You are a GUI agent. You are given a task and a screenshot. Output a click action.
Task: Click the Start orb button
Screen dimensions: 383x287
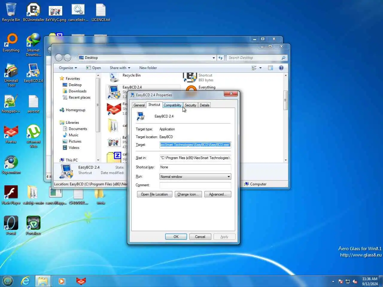click(x=8, y=281)
